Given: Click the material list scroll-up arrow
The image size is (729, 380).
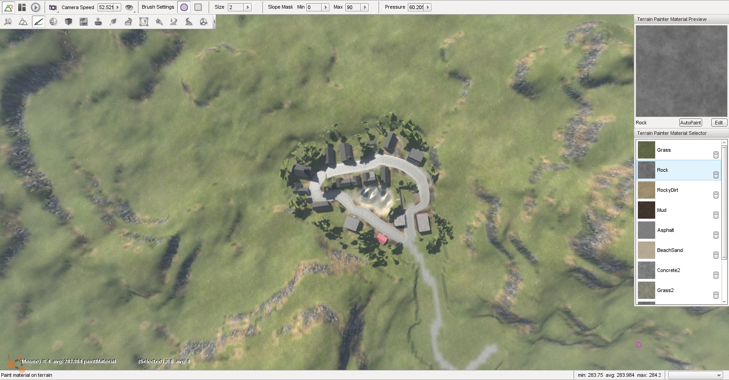Looking at the screenshot, I should pyautogui.click(x=724, y=143).
